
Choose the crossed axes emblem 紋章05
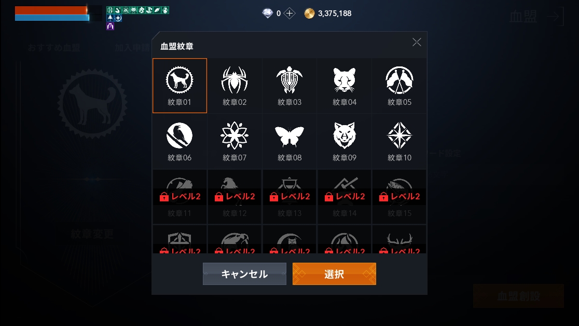pos(399,86)
